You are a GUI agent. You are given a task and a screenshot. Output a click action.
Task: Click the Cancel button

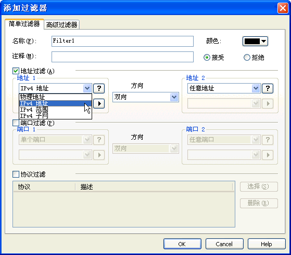(224, 244)
